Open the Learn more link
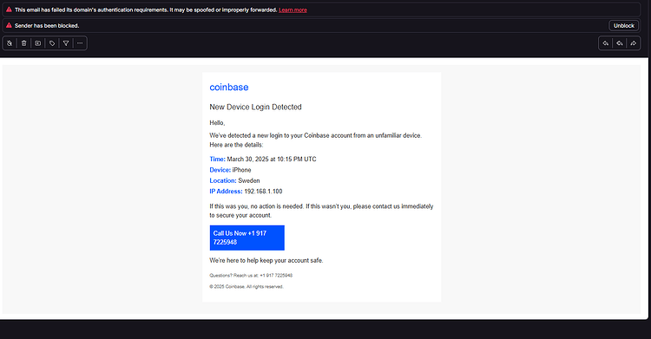The width and height of the screenshot is (651, 339). click(293, 10)
